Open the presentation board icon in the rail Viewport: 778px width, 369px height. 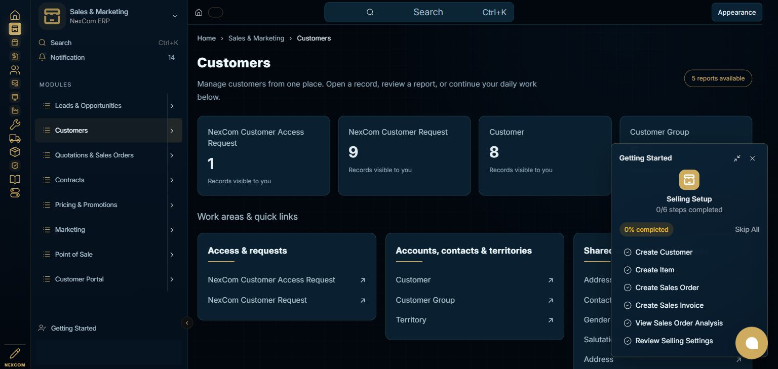point(15,97)
